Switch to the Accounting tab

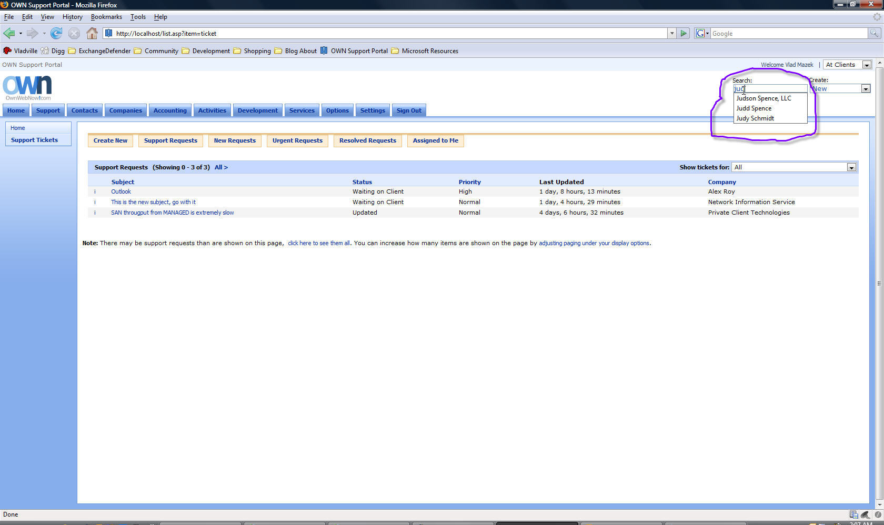tap(170, 110)
